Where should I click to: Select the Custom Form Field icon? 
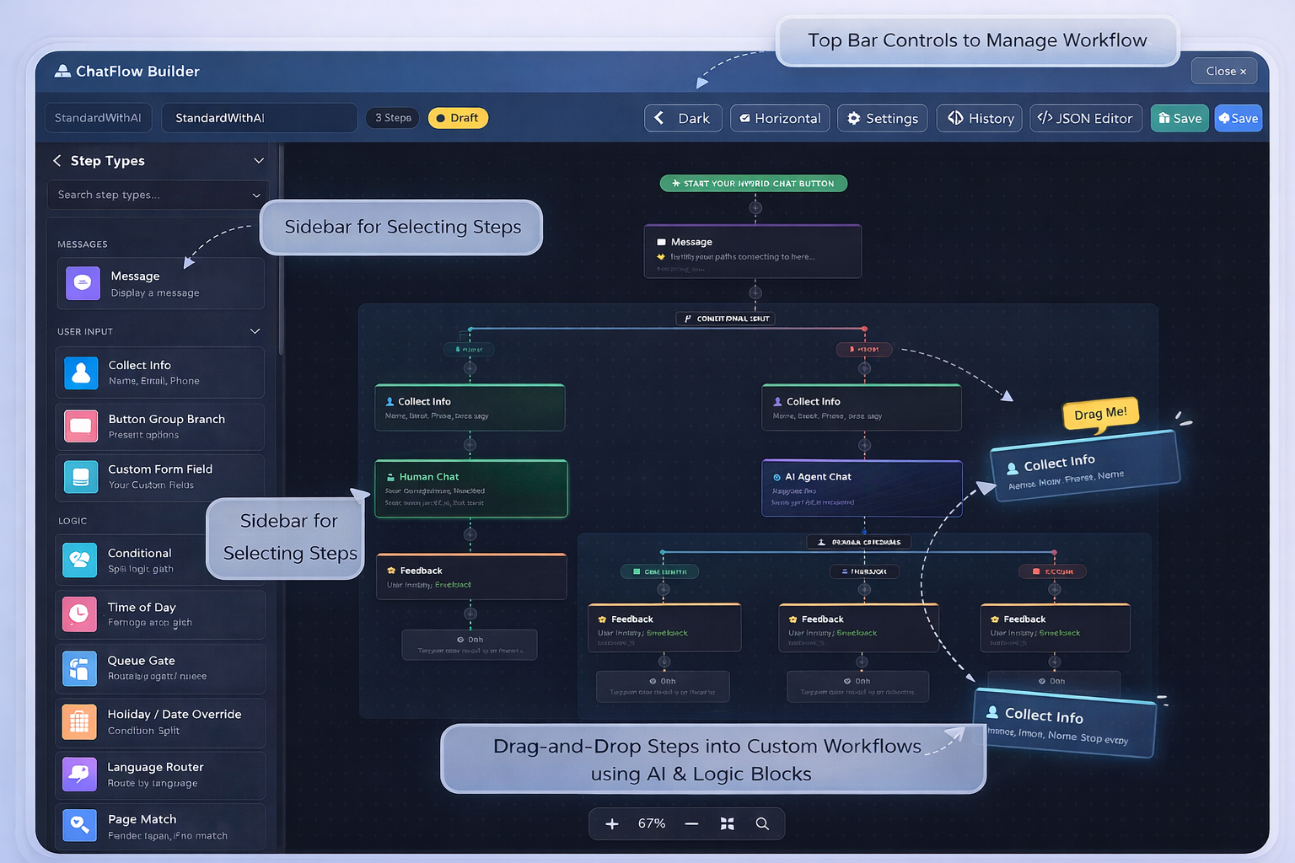coord(80,477)
